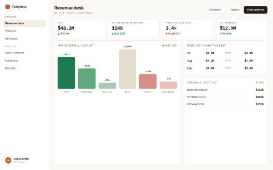This screenshot has height=170, width=273.
Task: Click the red target 4.0× indicator
Action: 173,34
